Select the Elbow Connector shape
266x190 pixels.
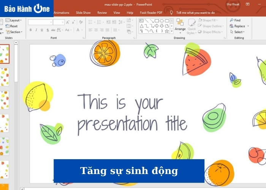point(147,26)
